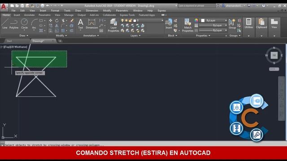Open the Dimension menu
Image resolution: width=287 pixels, height=161 pixels.
click(92, 11)
